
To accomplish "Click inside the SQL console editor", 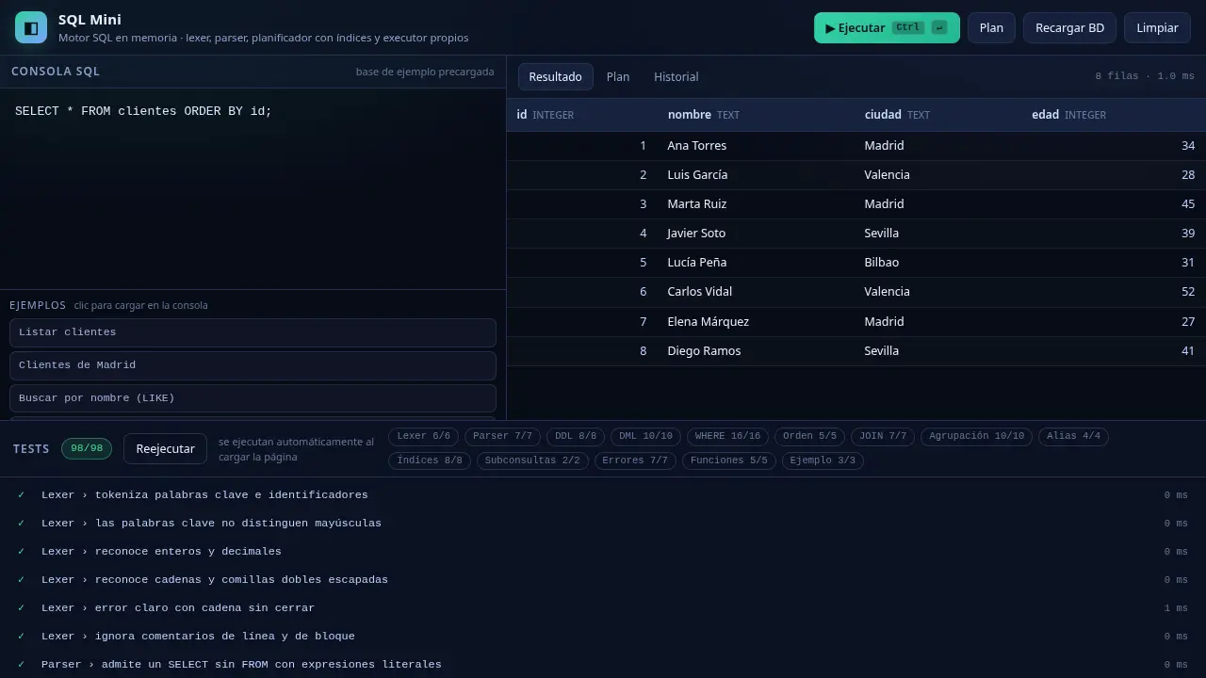I will 253,188.
